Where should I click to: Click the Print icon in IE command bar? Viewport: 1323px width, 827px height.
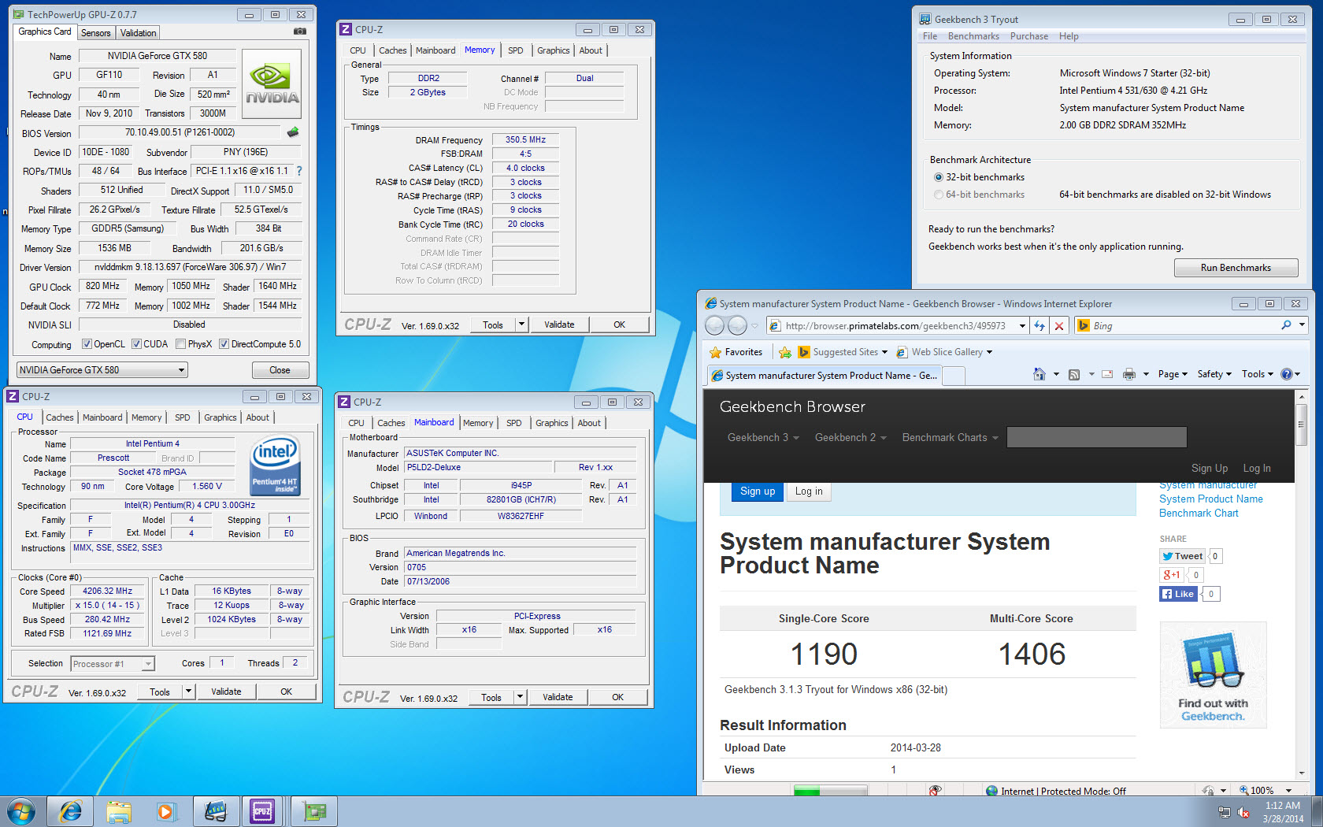tap(1129, 375)
